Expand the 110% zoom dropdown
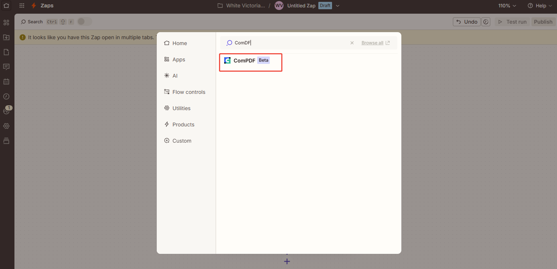The image size is (557, 269). (x=507, y=6)
